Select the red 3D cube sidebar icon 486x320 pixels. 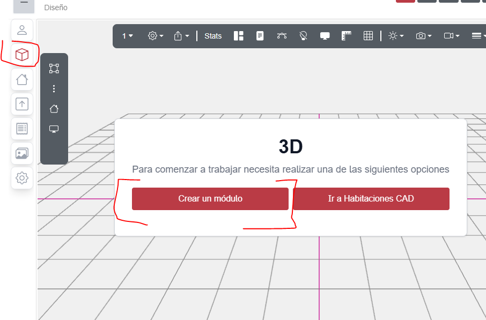click(22, 55)
